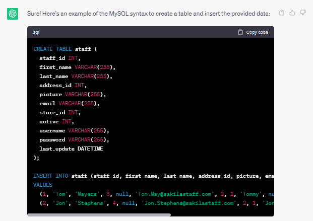Click the row starting with (2, 'Jon'
This screenshot has height=221, width=313.
click(157, 203)
